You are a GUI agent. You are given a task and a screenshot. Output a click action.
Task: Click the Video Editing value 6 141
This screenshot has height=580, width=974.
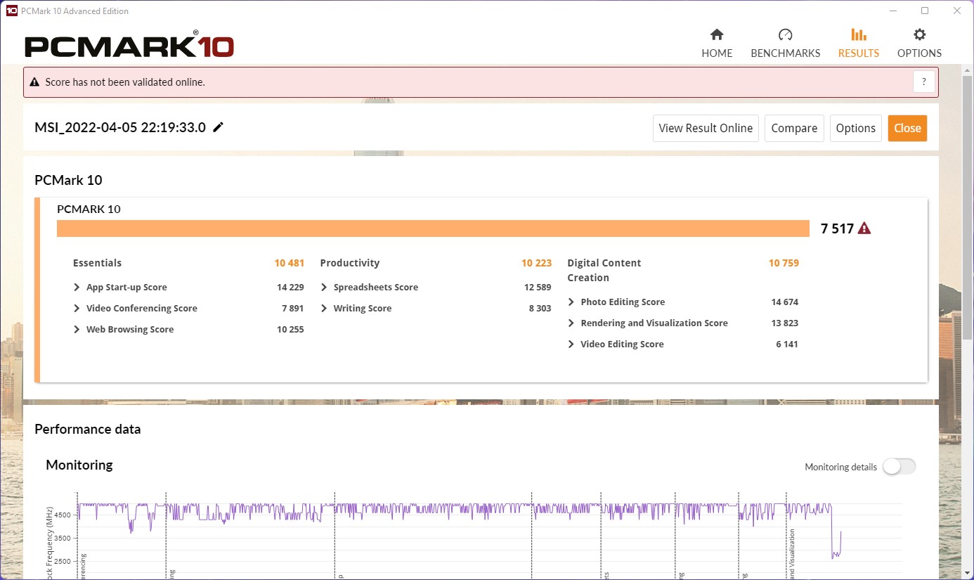787,344
